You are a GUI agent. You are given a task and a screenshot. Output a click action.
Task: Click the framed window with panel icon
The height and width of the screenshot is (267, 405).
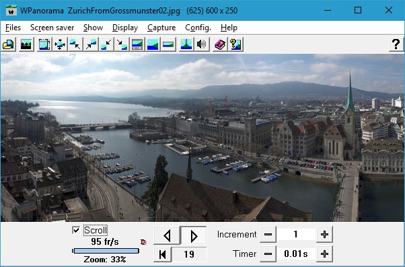[x=137, y=44]
